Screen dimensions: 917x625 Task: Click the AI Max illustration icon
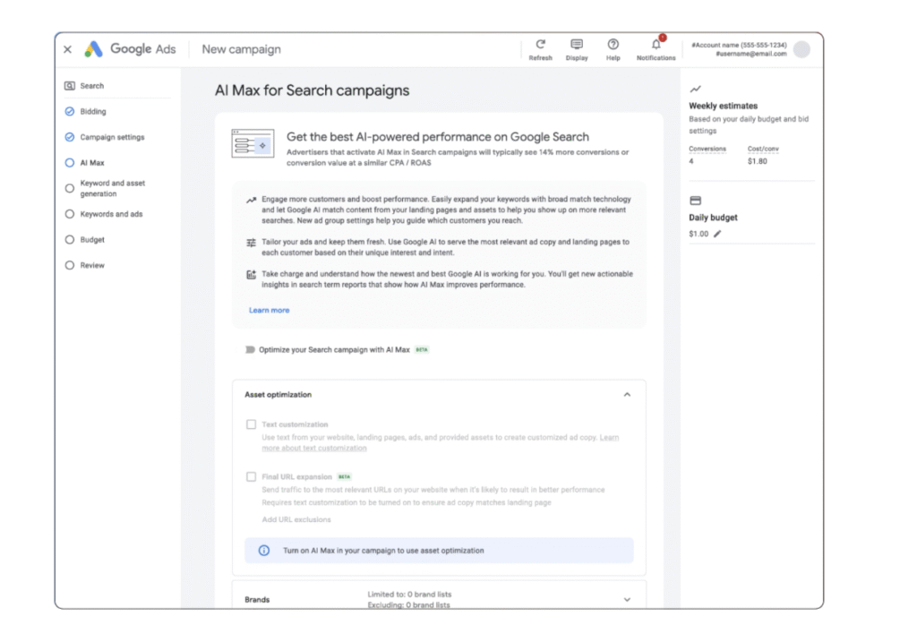point(253,144)
